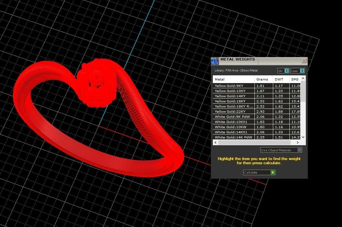Click the Metal Weights scale icon in title bar

pos(215,61)
